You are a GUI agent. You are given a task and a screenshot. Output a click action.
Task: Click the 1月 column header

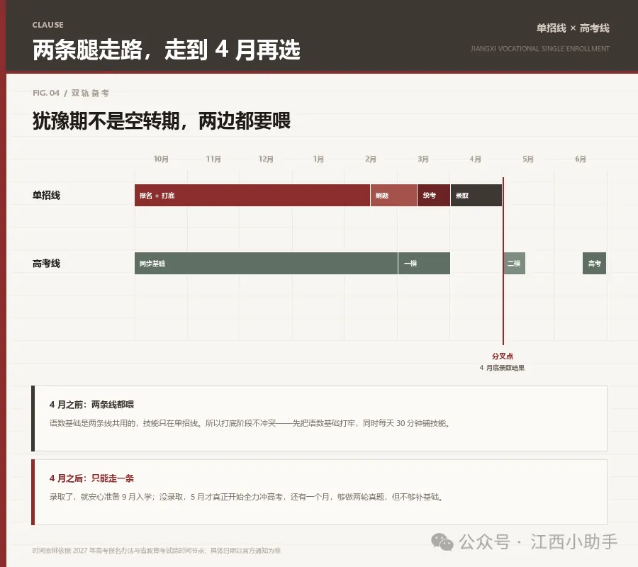click(318, 159)
